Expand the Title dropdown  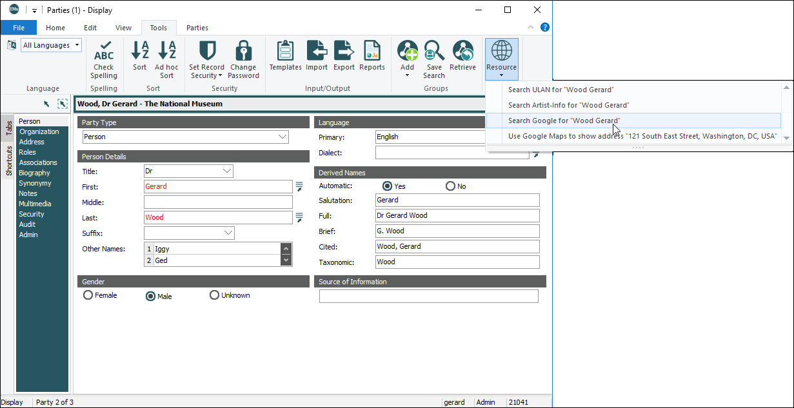tap(226, 171)
